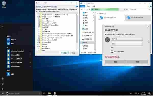Open Settings gear in Start left rail
Viewport: 153px width, 96px height.
click(3, 84)
